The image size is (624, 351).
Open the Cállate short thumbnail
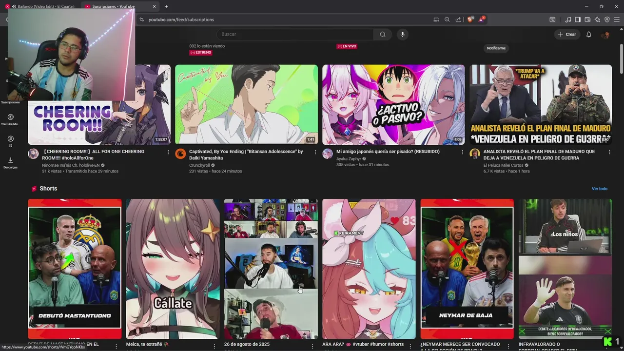point(173,269)
